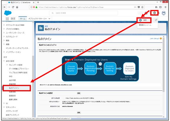Toggle the ログインが必要 checkbox
The image size is (170, 121).
(64, 98)
